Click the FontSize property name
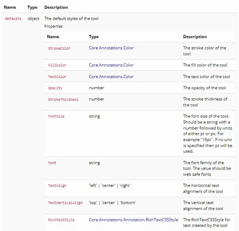The image size is (239, 231). tap(56, 117)
